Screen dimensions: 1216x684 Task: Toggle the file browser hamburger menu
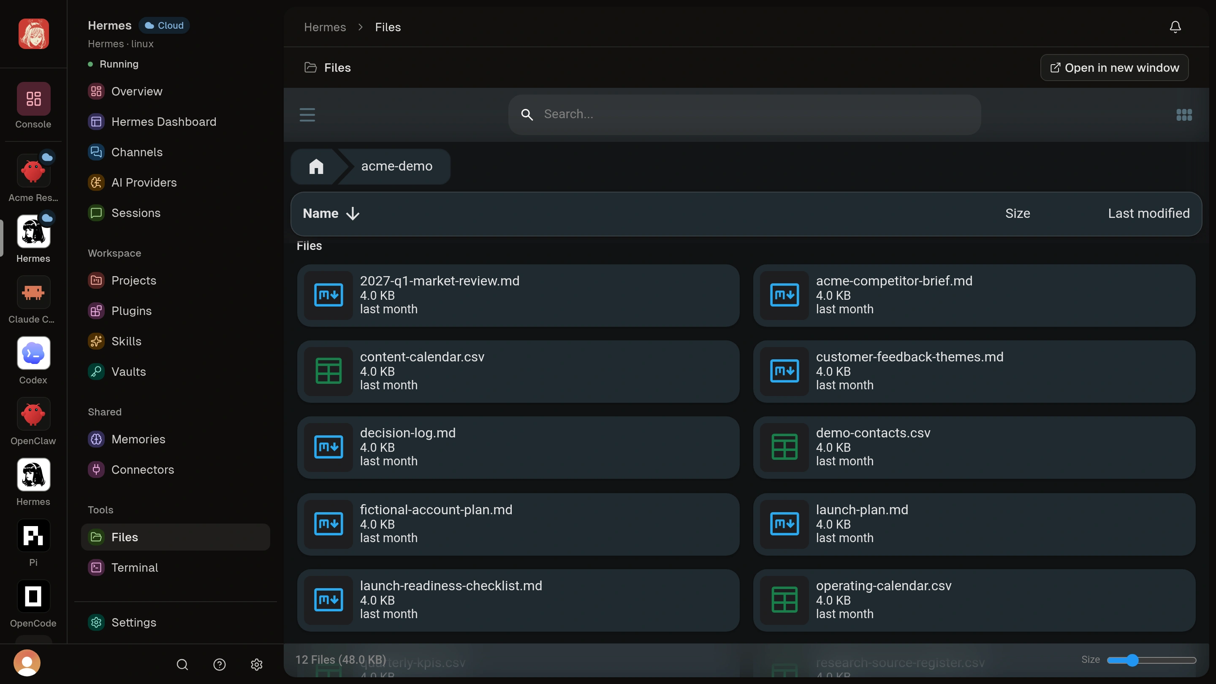[x=307, y=115]
